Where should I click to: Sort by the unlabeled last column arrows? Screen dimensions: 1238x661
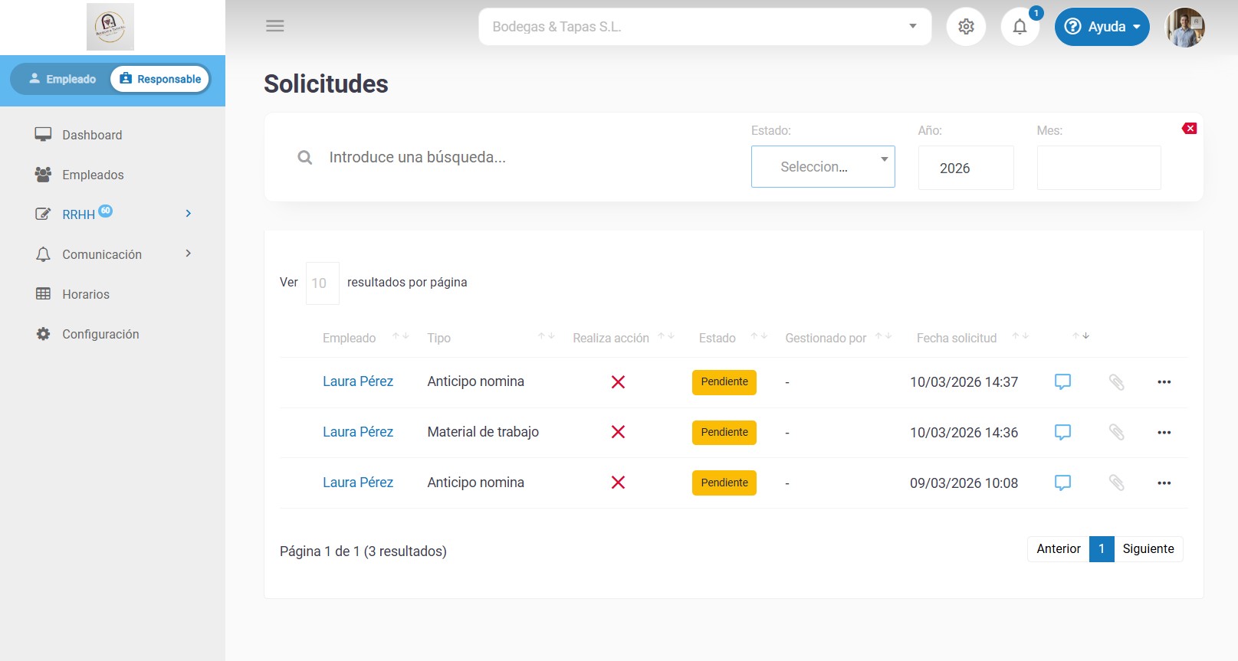click(1081, 336)
